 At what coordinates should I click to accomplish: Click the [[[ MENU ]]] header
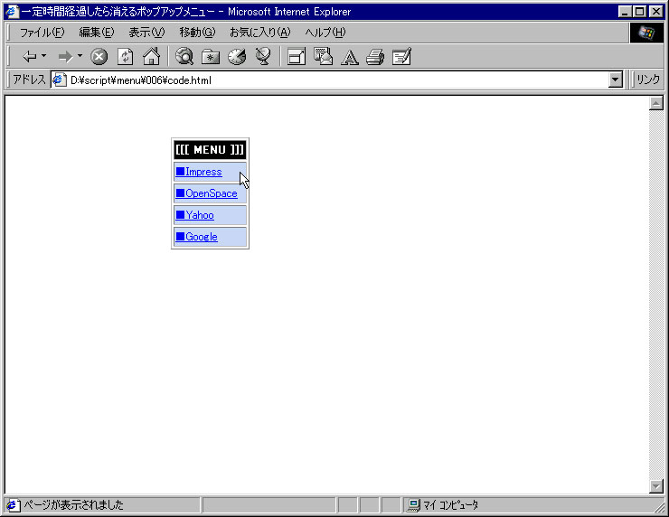point(210,150)
